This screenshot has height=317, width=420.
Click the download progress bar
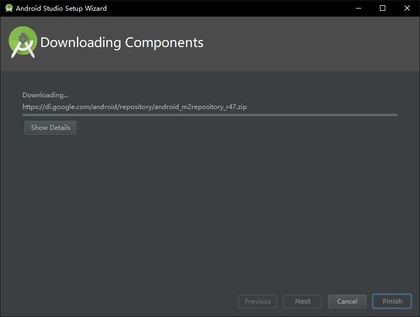tap(210, 115)
